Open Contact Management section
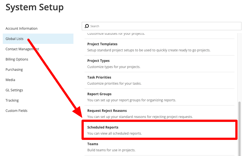 click(22, 49)
